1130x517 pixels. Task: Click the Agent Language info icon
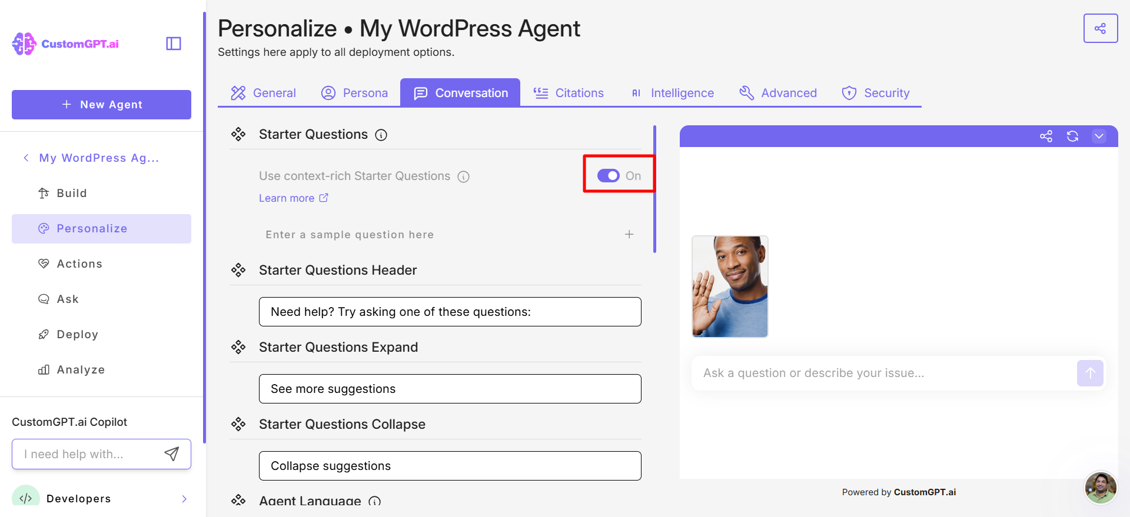pyautogui.click(x=375, y=502)
